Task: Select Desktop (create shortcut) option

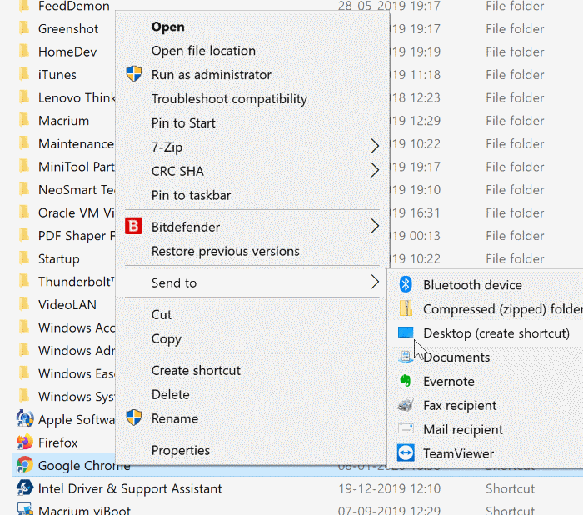Action: [496, 333]
